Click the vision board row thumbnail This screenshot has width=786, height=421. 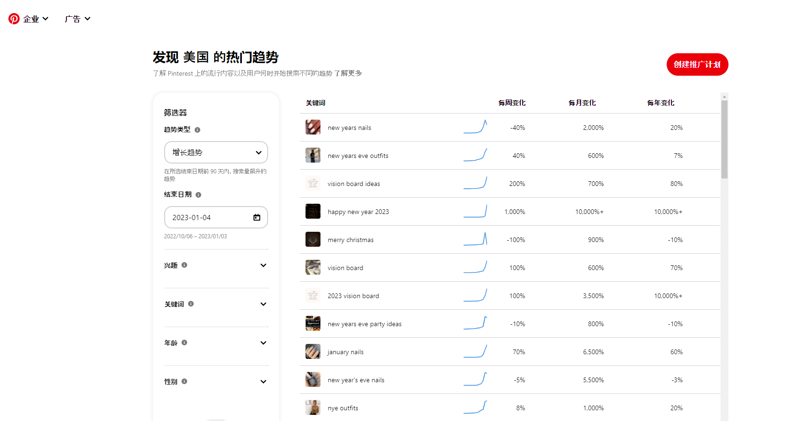[313, 267]
